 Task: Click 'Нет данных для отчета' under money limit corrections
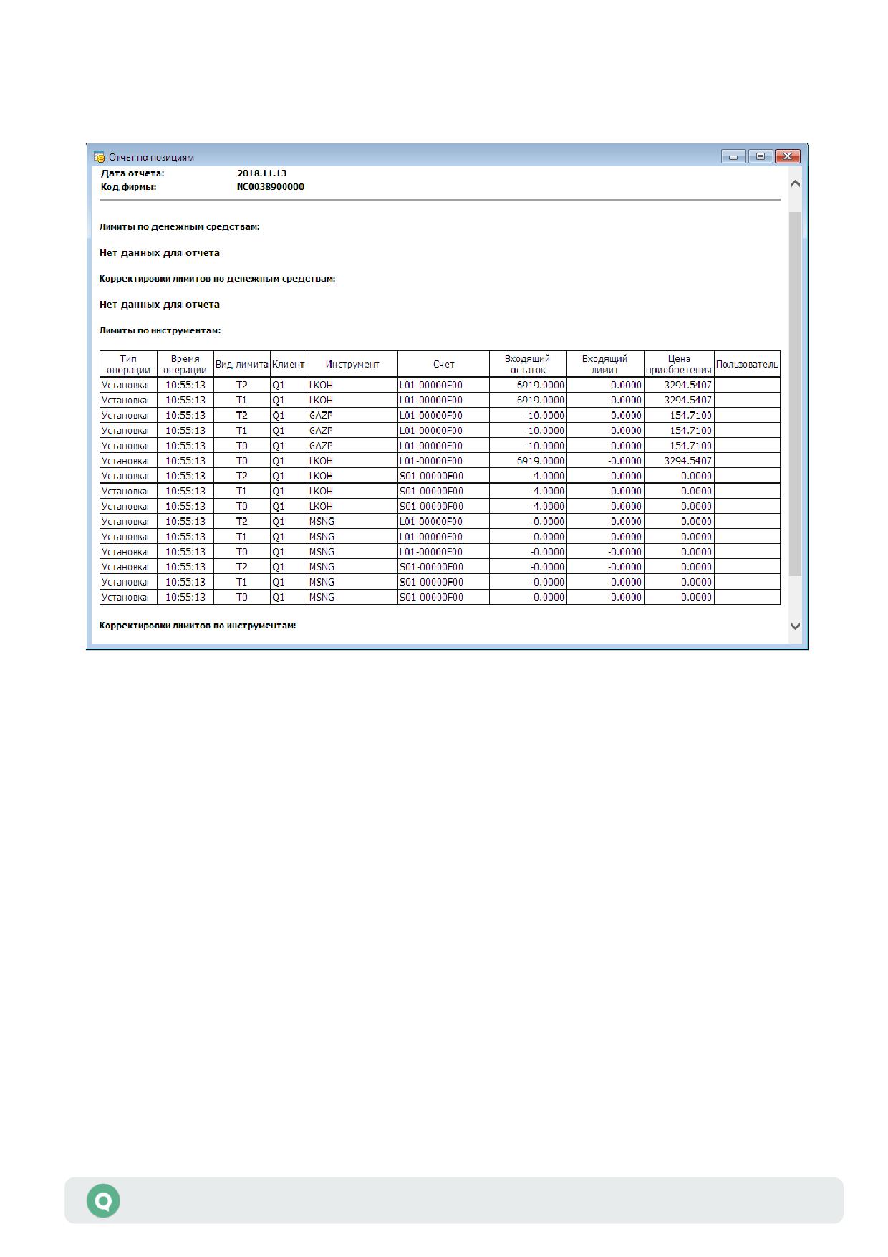pyautogui.click(x=159, y=305)
